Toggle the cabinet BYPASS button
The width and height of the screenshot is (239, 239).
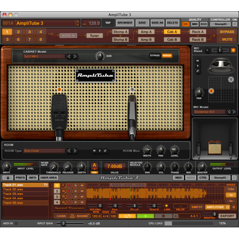pyautogui.click(x=155, y=55)
